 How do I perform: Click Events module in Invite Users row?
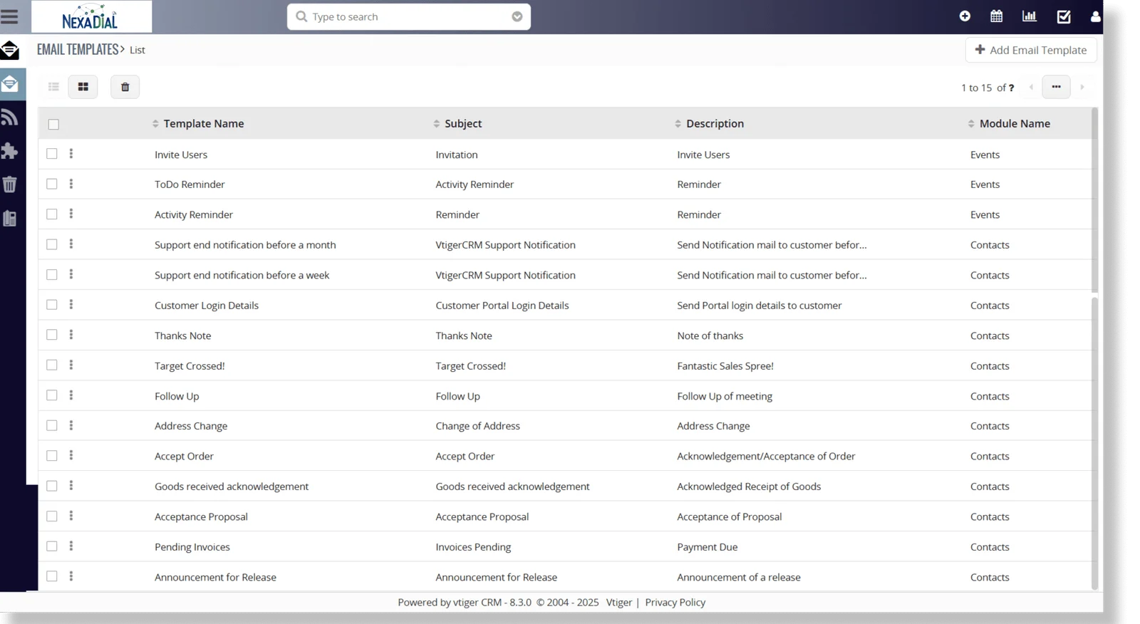click(985, 155)
